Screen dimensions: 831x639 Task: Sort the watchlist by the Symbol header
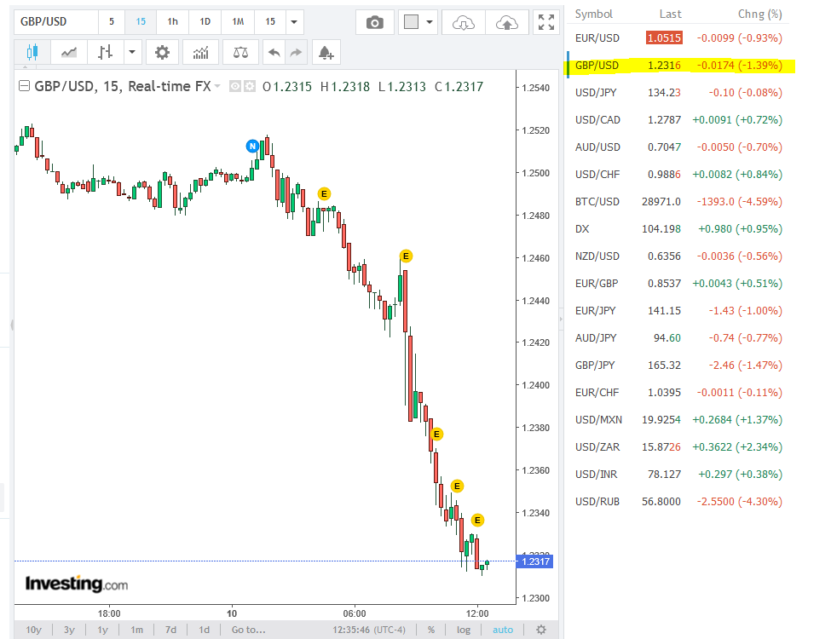(x=593, y=14)
